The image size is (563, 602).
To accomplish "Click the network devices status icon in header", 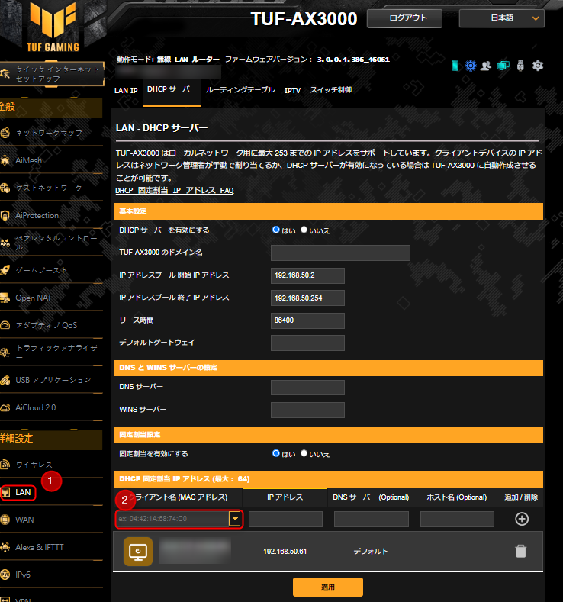I will [x=503, y=66].
